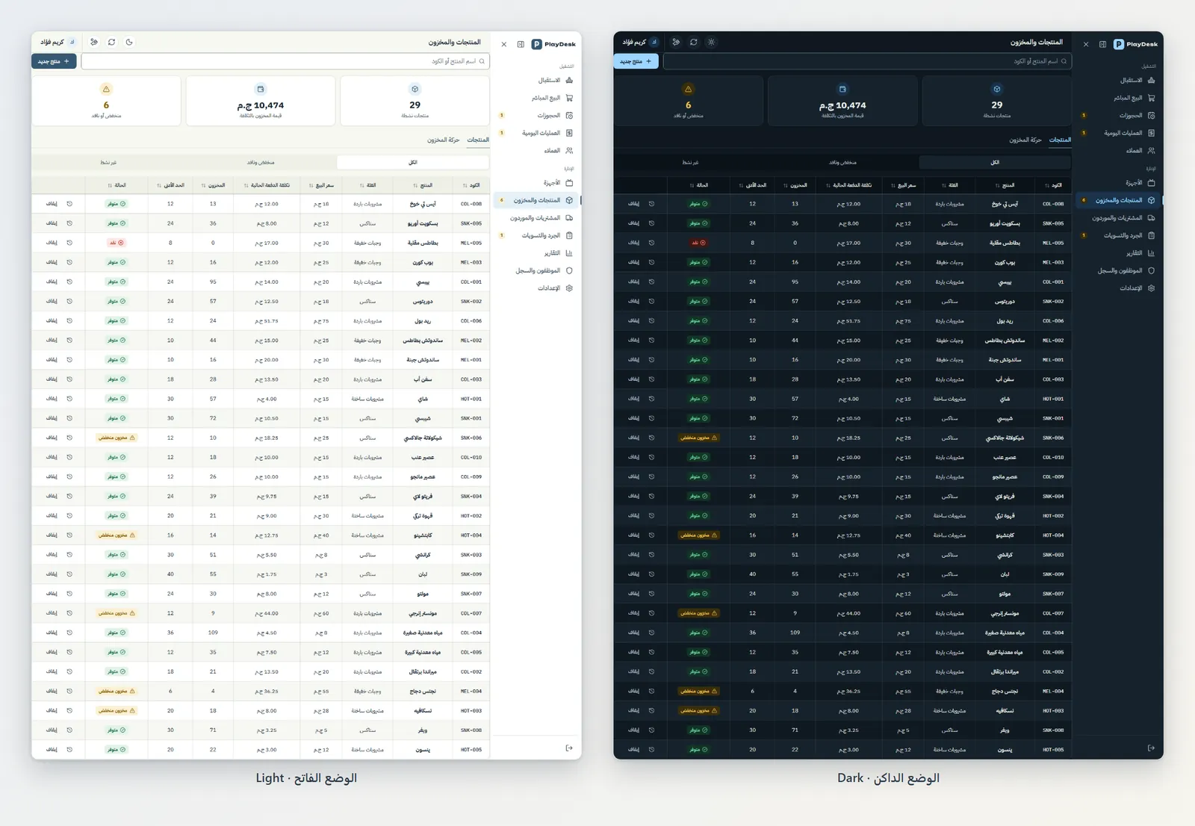Select غير نشط filter segment in dark window
Viewport: 1195px width, 826px height.
click(x=690, y=162)
